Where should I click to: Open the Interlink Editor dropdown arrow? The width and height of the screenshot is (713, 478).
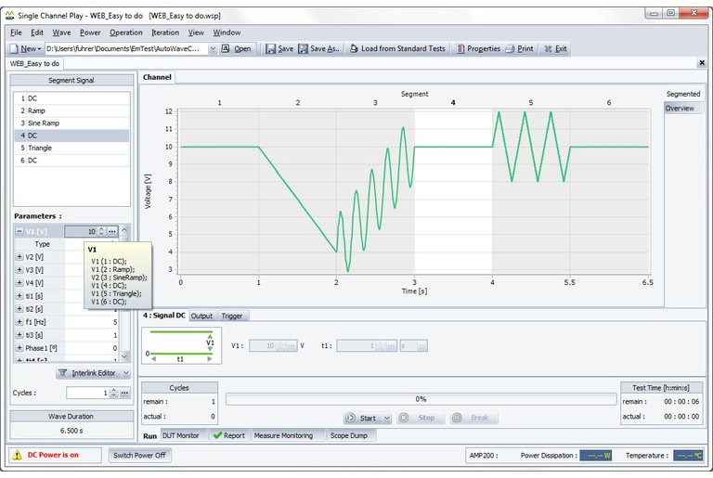126,373
